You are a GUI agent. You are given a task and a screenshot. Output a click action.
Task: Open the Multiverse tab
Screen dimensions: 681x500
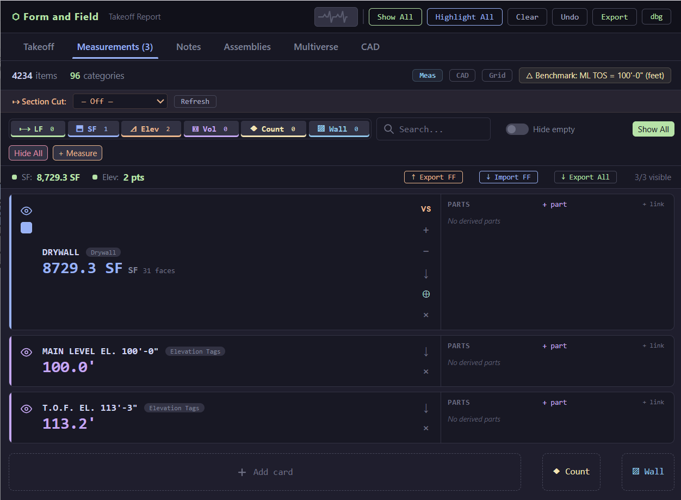(315, 47)
